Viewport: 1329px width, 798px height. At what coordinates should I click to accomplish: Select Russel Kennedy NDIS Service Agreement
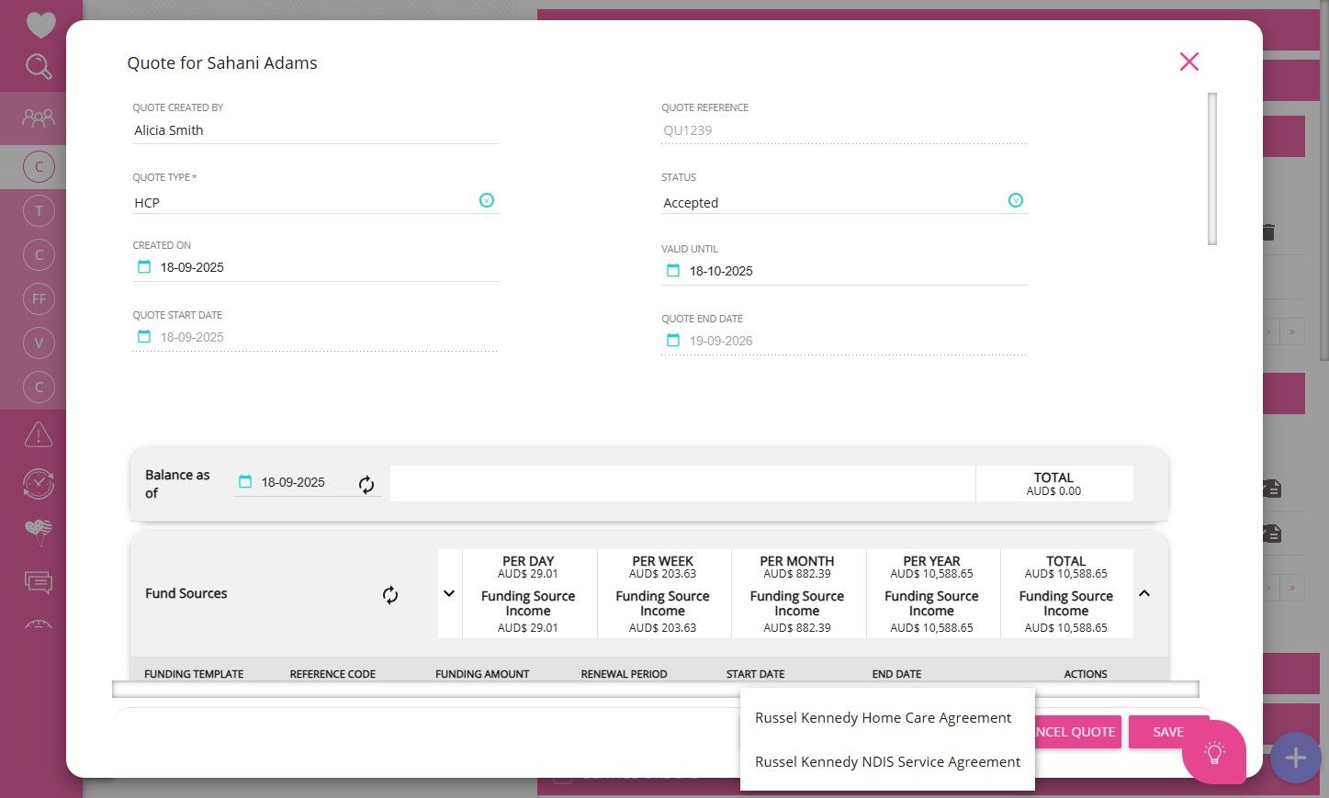click(x=887, y=762)
